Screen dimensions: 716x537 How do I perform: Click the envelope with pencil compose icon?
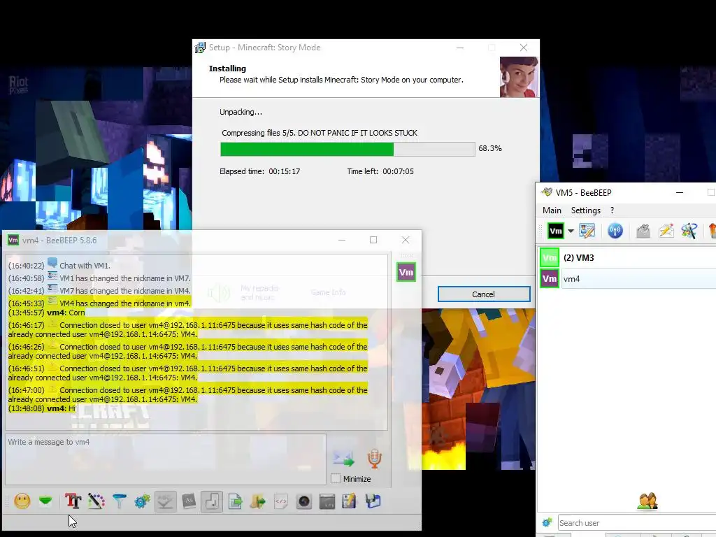click(x=666, y=231)
